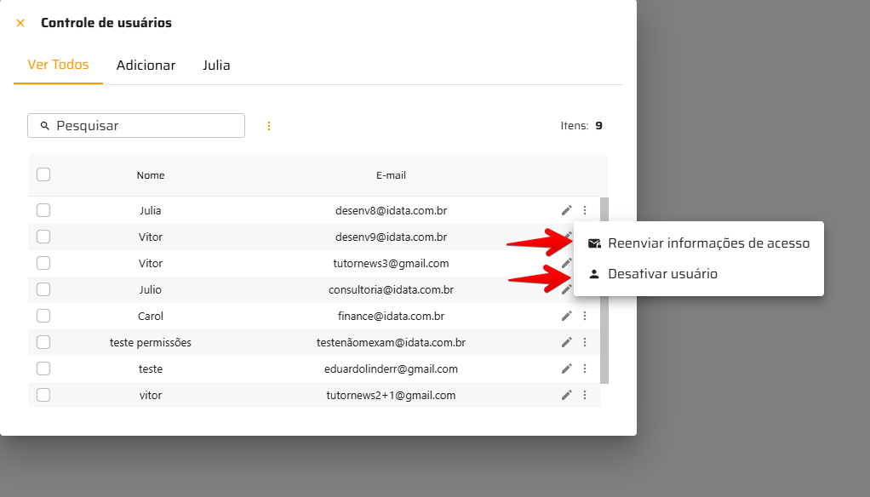The width and height of the screenshot is (870, 497).
Task: Click edit pencil for teste permissões row
Action: click(x=566, y=342)
